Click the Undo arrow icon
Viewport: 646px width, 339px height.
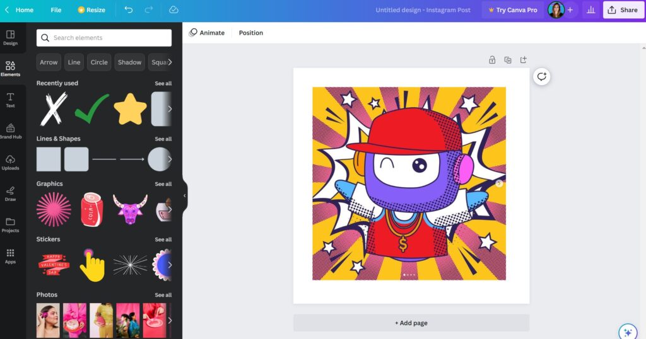[x=129, y=10]
